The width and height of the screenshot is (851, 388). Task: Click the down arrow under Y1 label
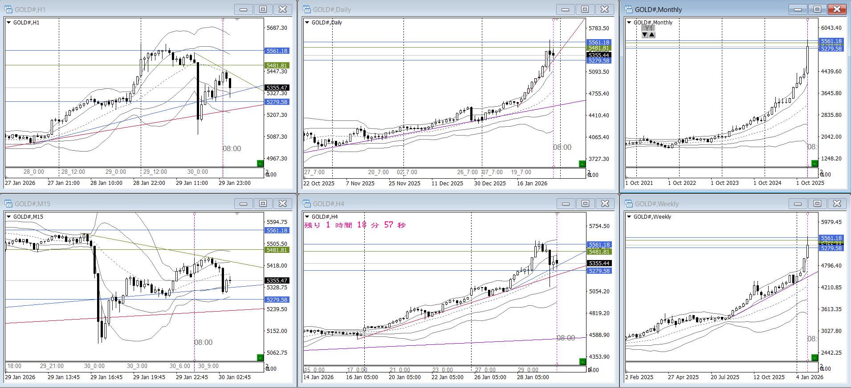pos(645,35)
